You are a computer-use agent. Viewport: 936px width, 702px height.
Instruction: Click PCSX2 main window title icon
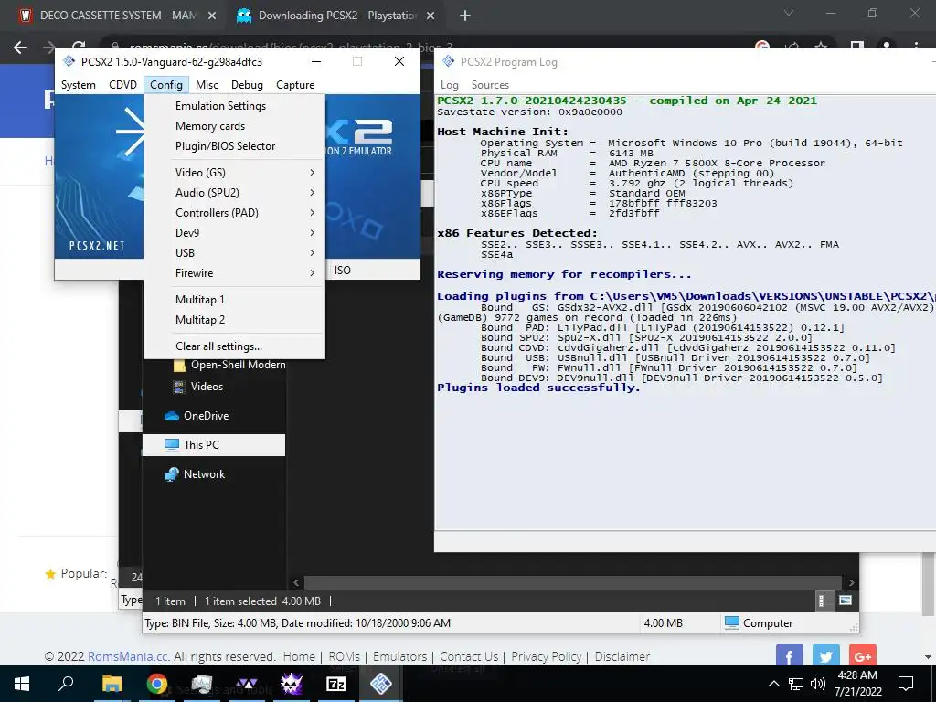point(69,61)
